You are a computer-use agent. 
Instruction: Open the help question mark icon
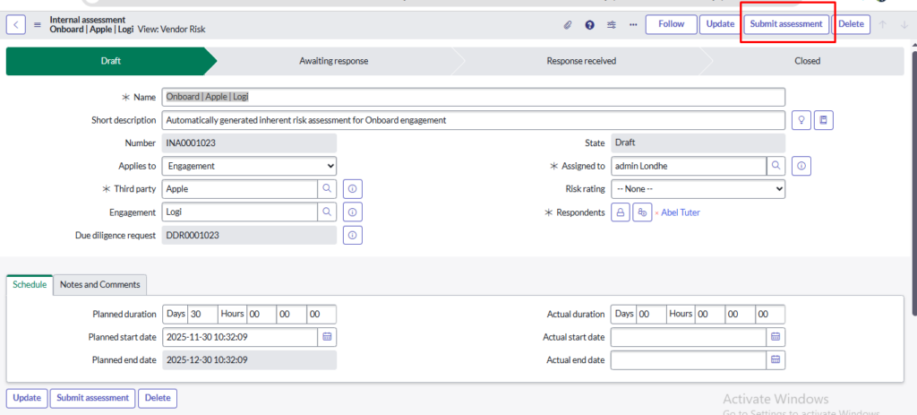[x=589, y=25]
